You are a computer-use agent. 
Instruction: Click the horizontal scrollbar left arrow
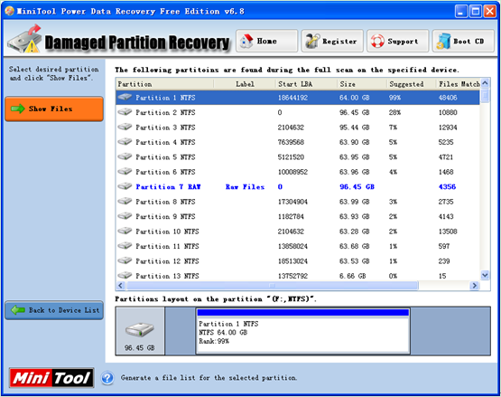click(x=121, y=285)
